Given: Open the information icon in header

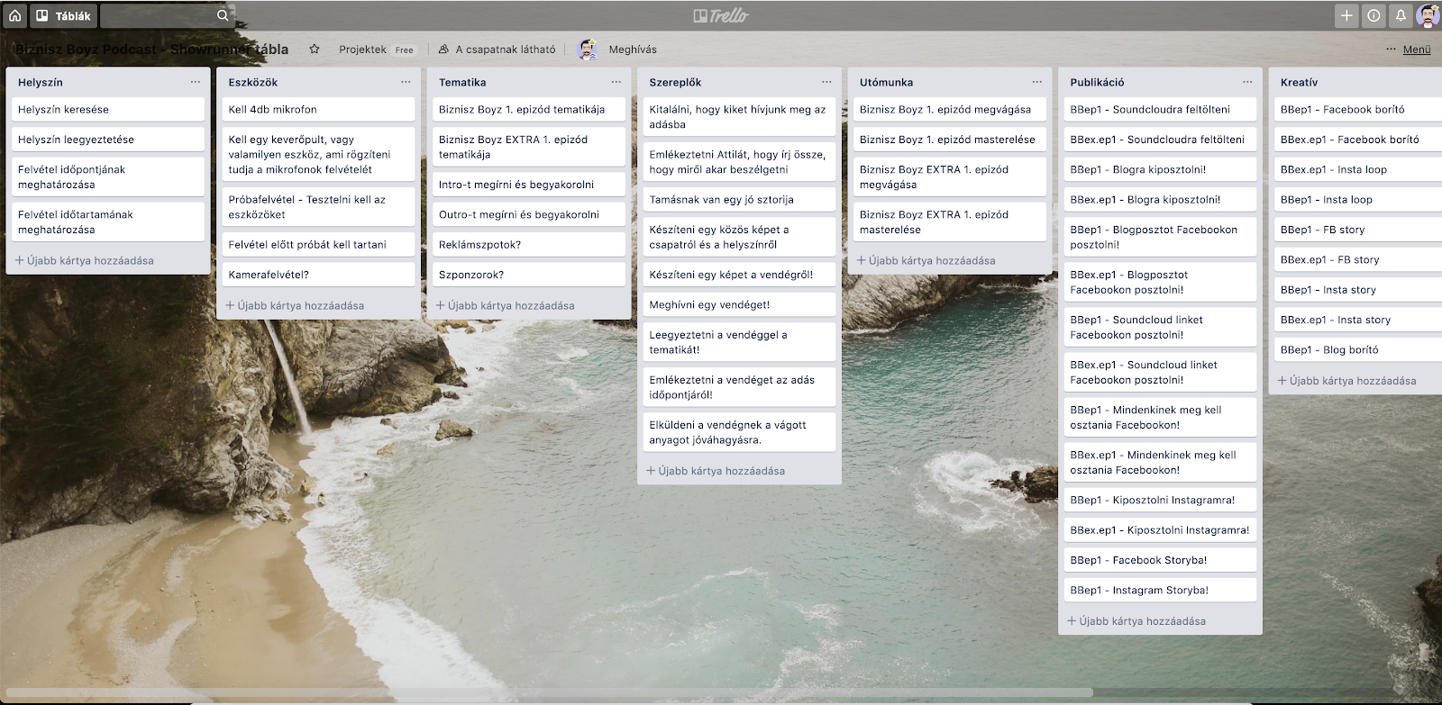Looking at the screenshot, I should [x=1374, y=15].
